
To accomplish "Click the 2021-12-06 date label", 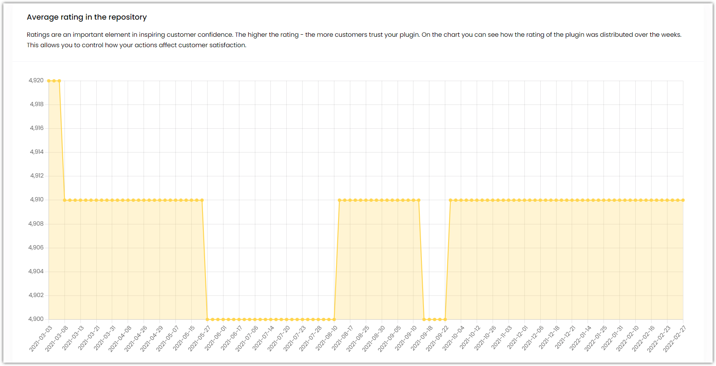I will (533, 339).
